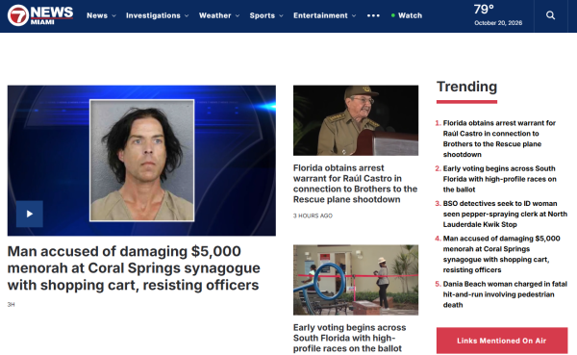Viewport: 577px width, 355px height.
Task: Open trending item 3 about BSO detectives
Action: (x=505, y=214)
